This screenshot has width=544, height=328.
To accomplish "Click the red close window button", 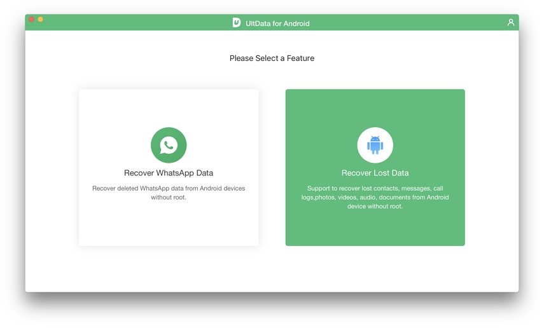I will pos(31,19).
